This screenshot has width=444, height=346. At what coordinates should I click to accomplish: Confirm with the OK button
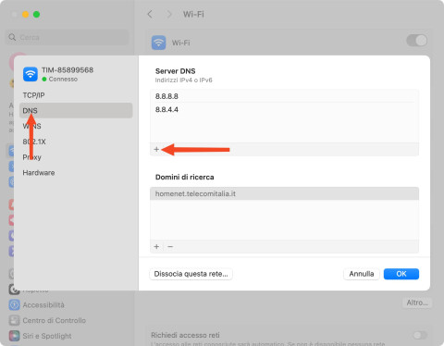[x=401, y=274]
